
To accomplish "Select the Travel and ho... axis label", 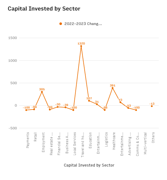I will pyautogui.click(x=82, y=145).
